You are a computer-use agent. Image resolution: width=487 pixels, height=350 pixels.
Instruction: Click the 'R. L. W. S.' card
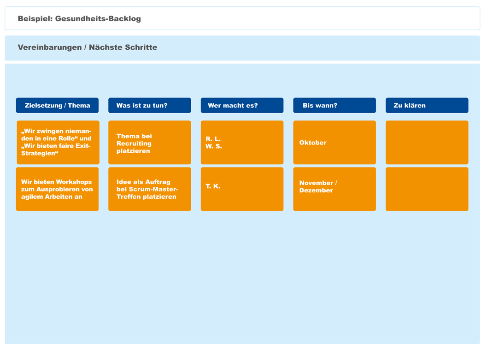click(242, 142)
